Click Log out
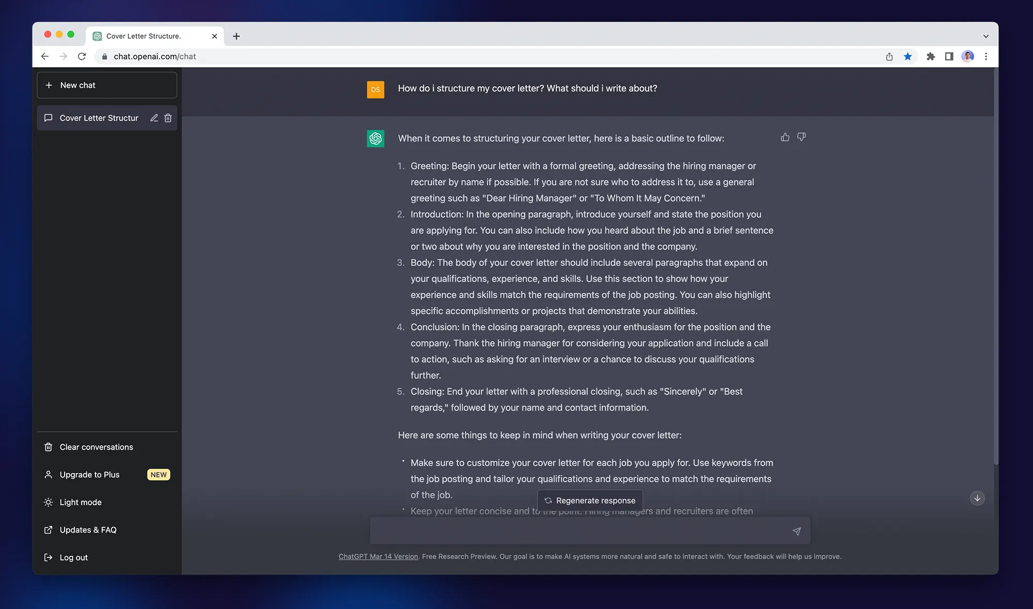Viewport: 1033px width, 609px height. click(107, 557)
